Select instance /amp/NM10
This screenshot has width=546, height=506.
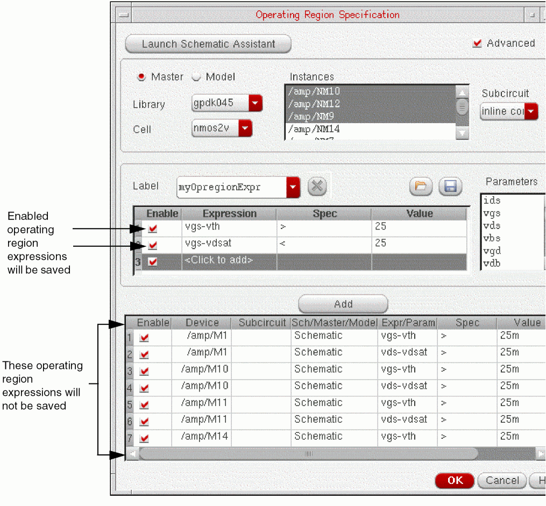[371, 91]
